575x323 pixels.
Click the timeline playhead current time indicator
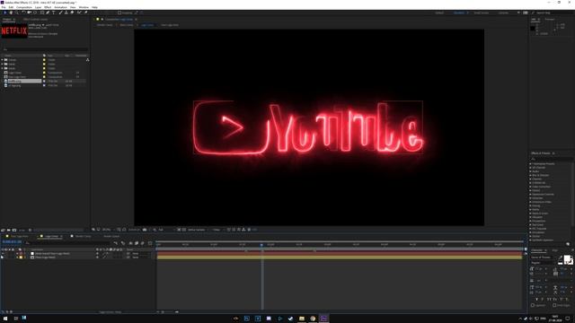pyautogui.click(x=261, y=245)
